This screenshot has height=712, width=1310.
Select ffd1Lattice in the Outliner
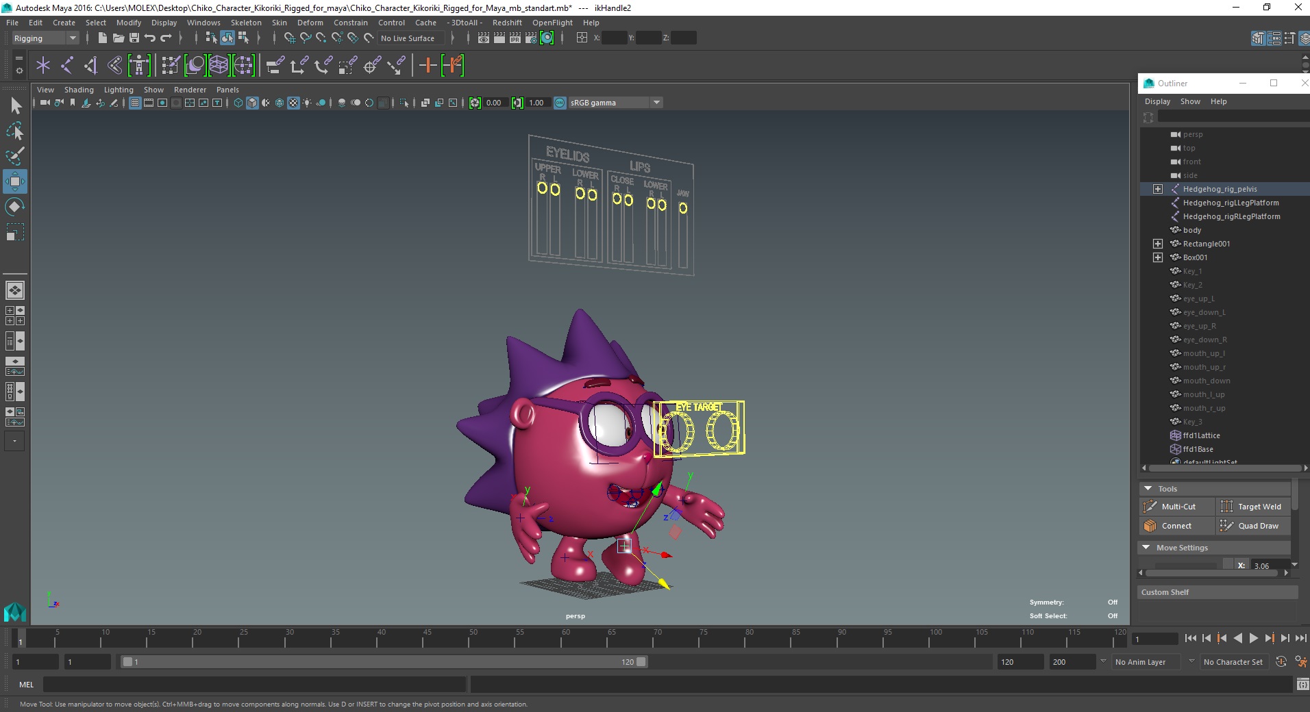pyautogui.click(x=1201, y=435)
